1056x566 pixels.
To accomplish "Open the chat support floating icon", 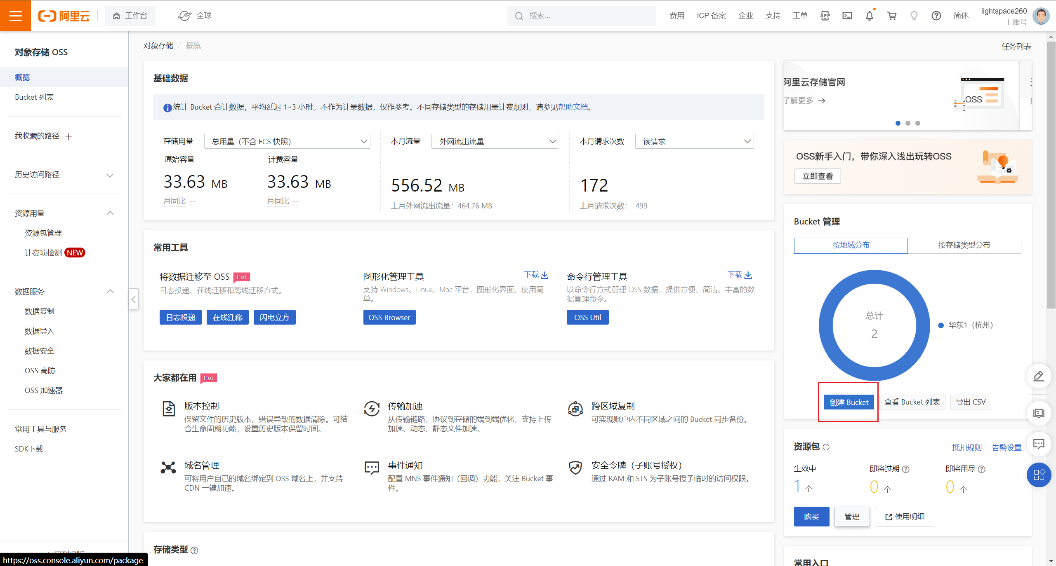I will click(1039, 444).
